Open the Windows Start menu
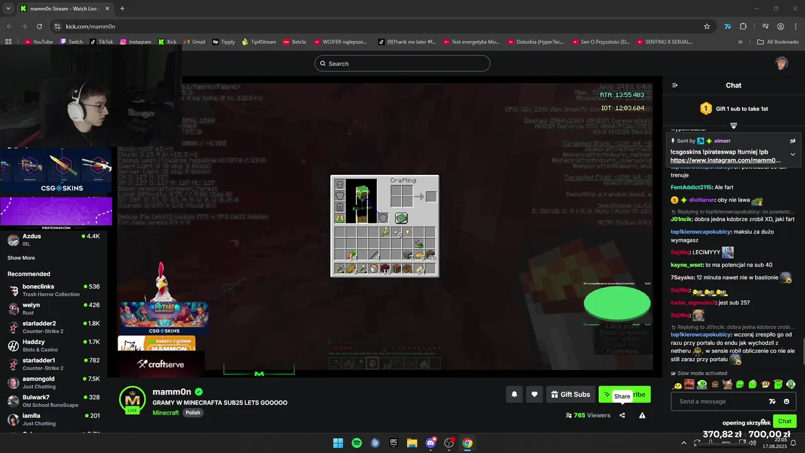The width and height of the screenshot is (805, 453). coord(338,443)
